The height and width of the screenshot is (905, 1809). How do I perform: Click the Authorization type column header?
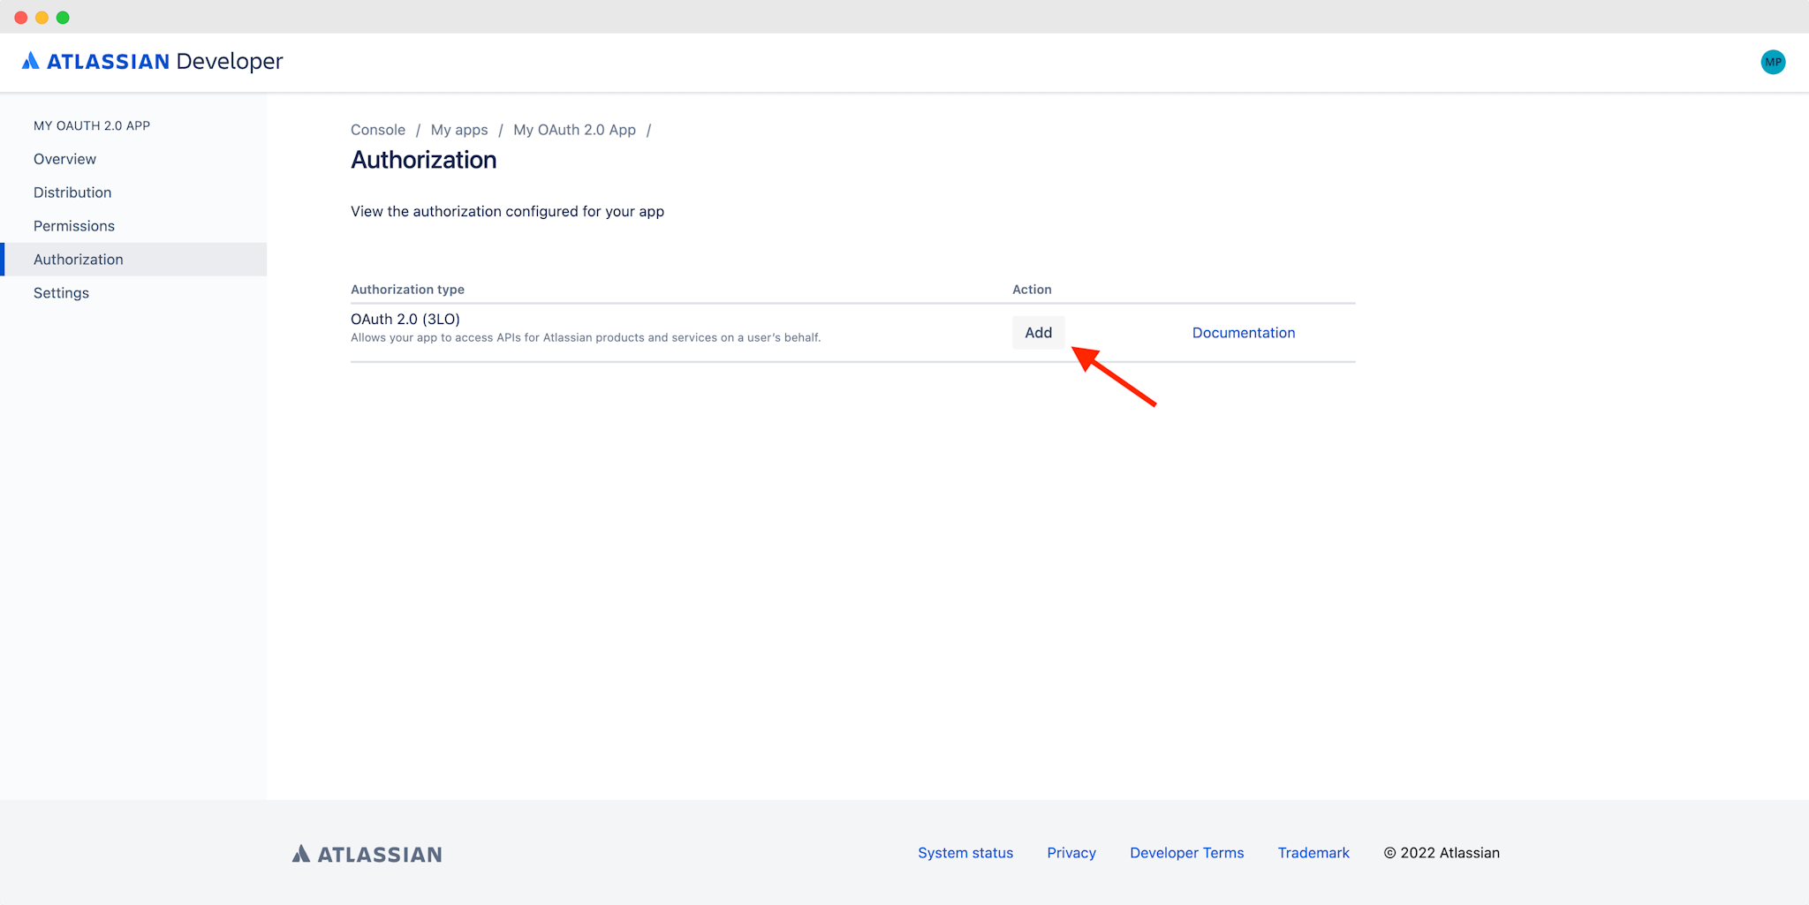407,290
